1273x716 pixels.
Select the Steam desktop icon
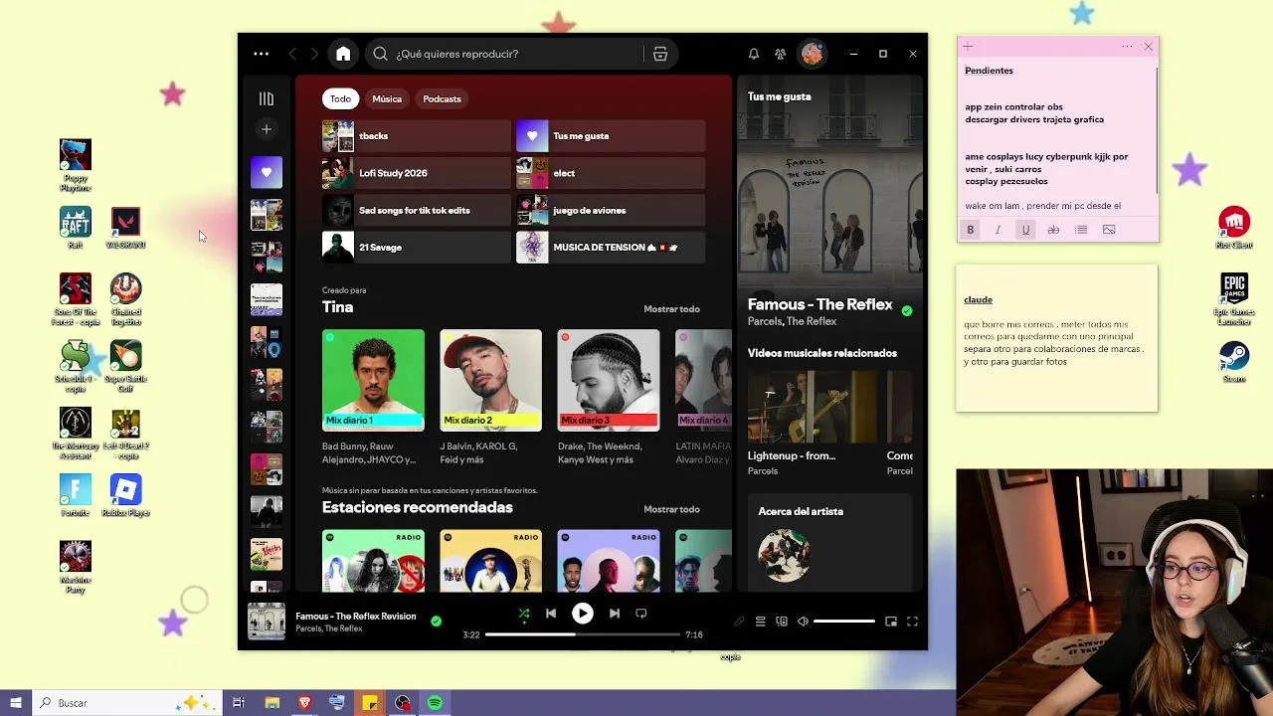pyautogui.click(x=1234, y=363)
